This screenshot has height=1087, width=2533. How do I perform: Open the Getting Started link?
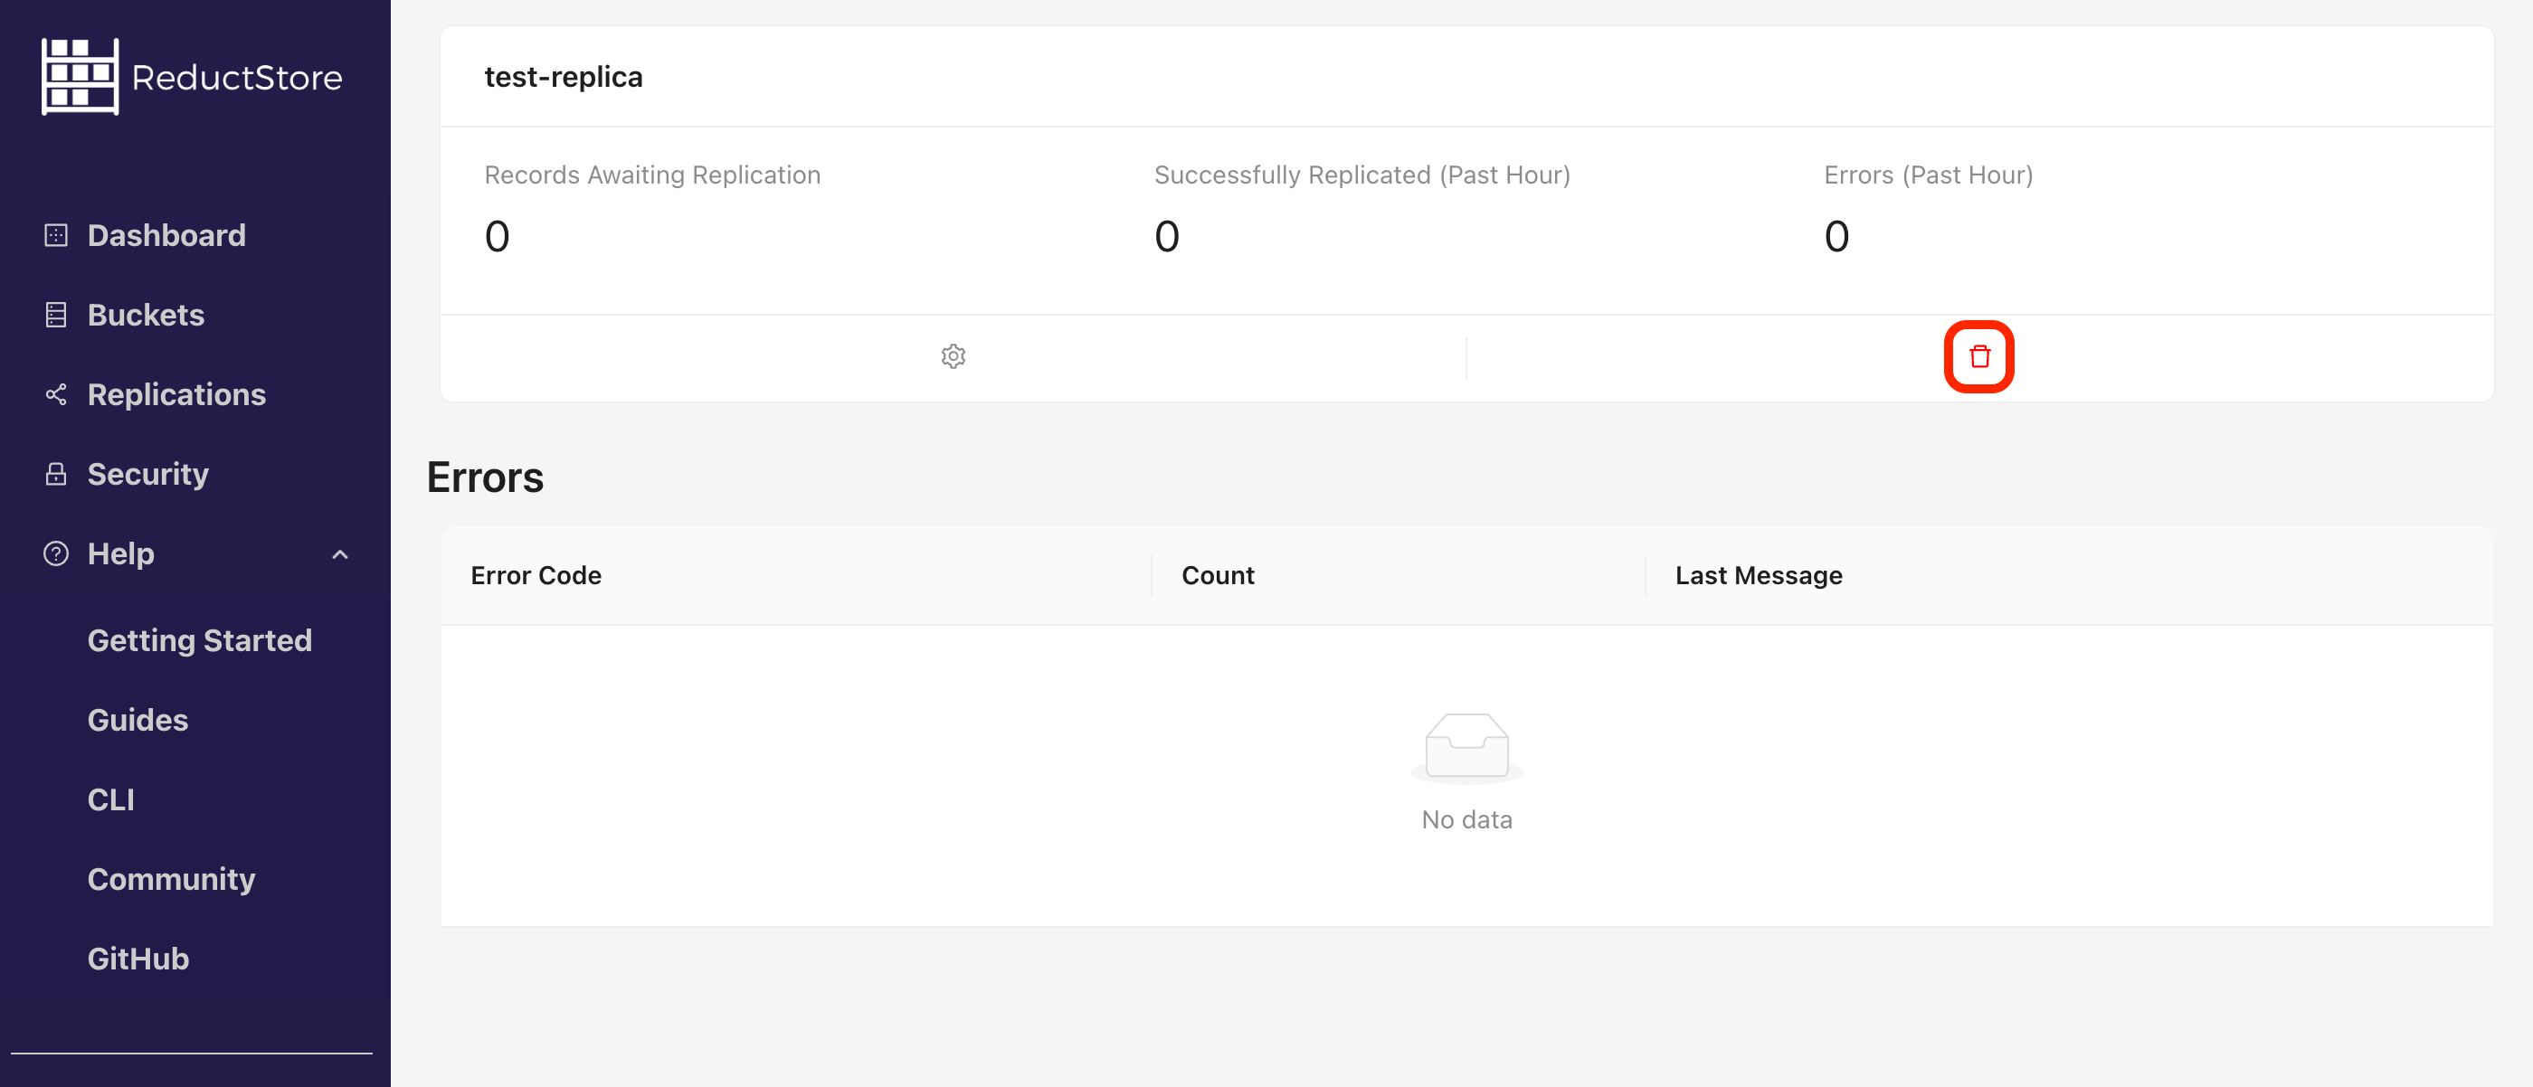tap(200, 640)
